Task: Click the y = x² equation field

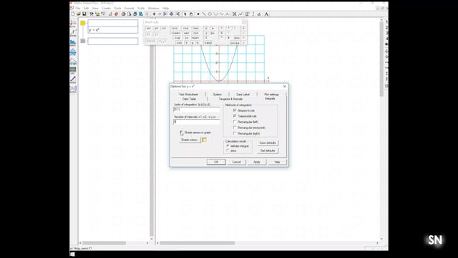Action: click(113, 30)
